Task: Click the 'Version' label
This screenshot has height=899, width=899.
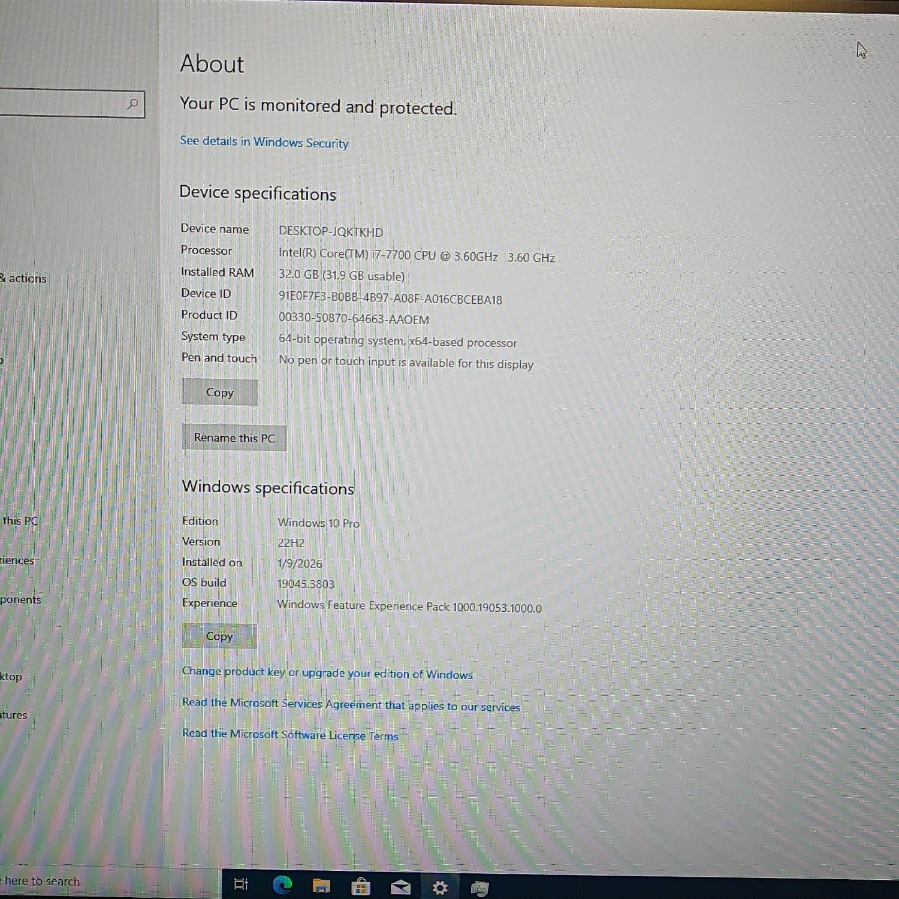Action: click(201, 541)
